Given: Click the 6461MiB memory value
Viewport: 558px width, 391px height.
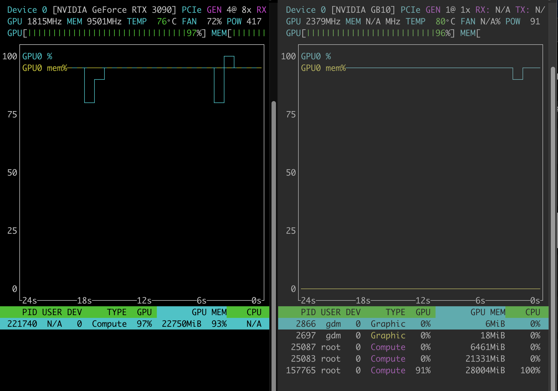Looking at the screenshot, I should 488,347.
